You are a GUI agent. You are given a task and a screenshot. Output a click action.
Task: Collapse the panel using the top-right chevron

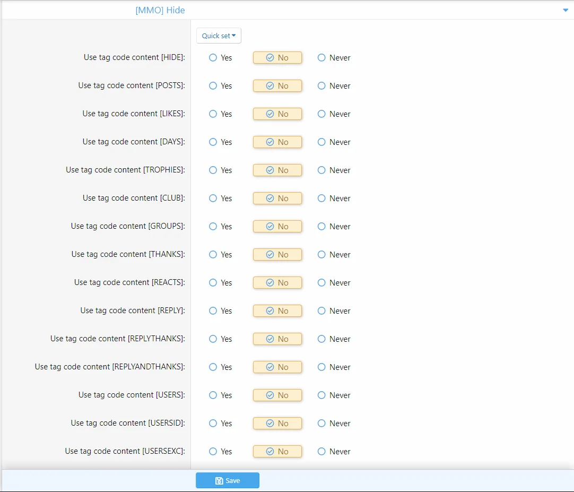pos(566,10)
